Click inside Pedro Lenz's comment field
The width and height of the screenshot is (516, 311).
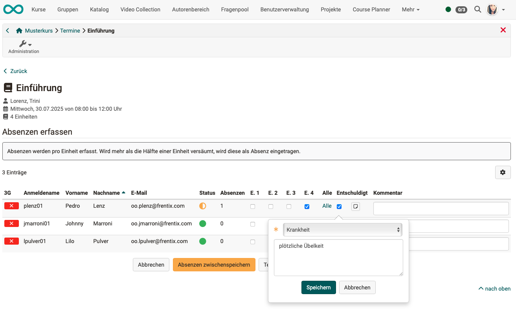(441, 208)
